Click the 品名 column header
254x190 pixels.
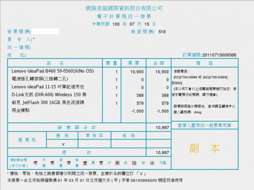[55, 63]
